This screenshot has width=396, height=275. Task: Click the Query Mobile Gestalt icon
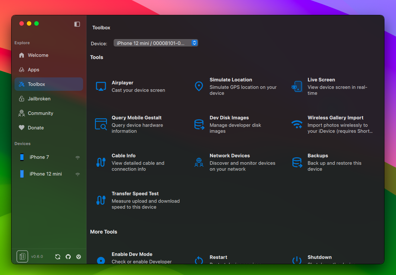coord(101,124)
